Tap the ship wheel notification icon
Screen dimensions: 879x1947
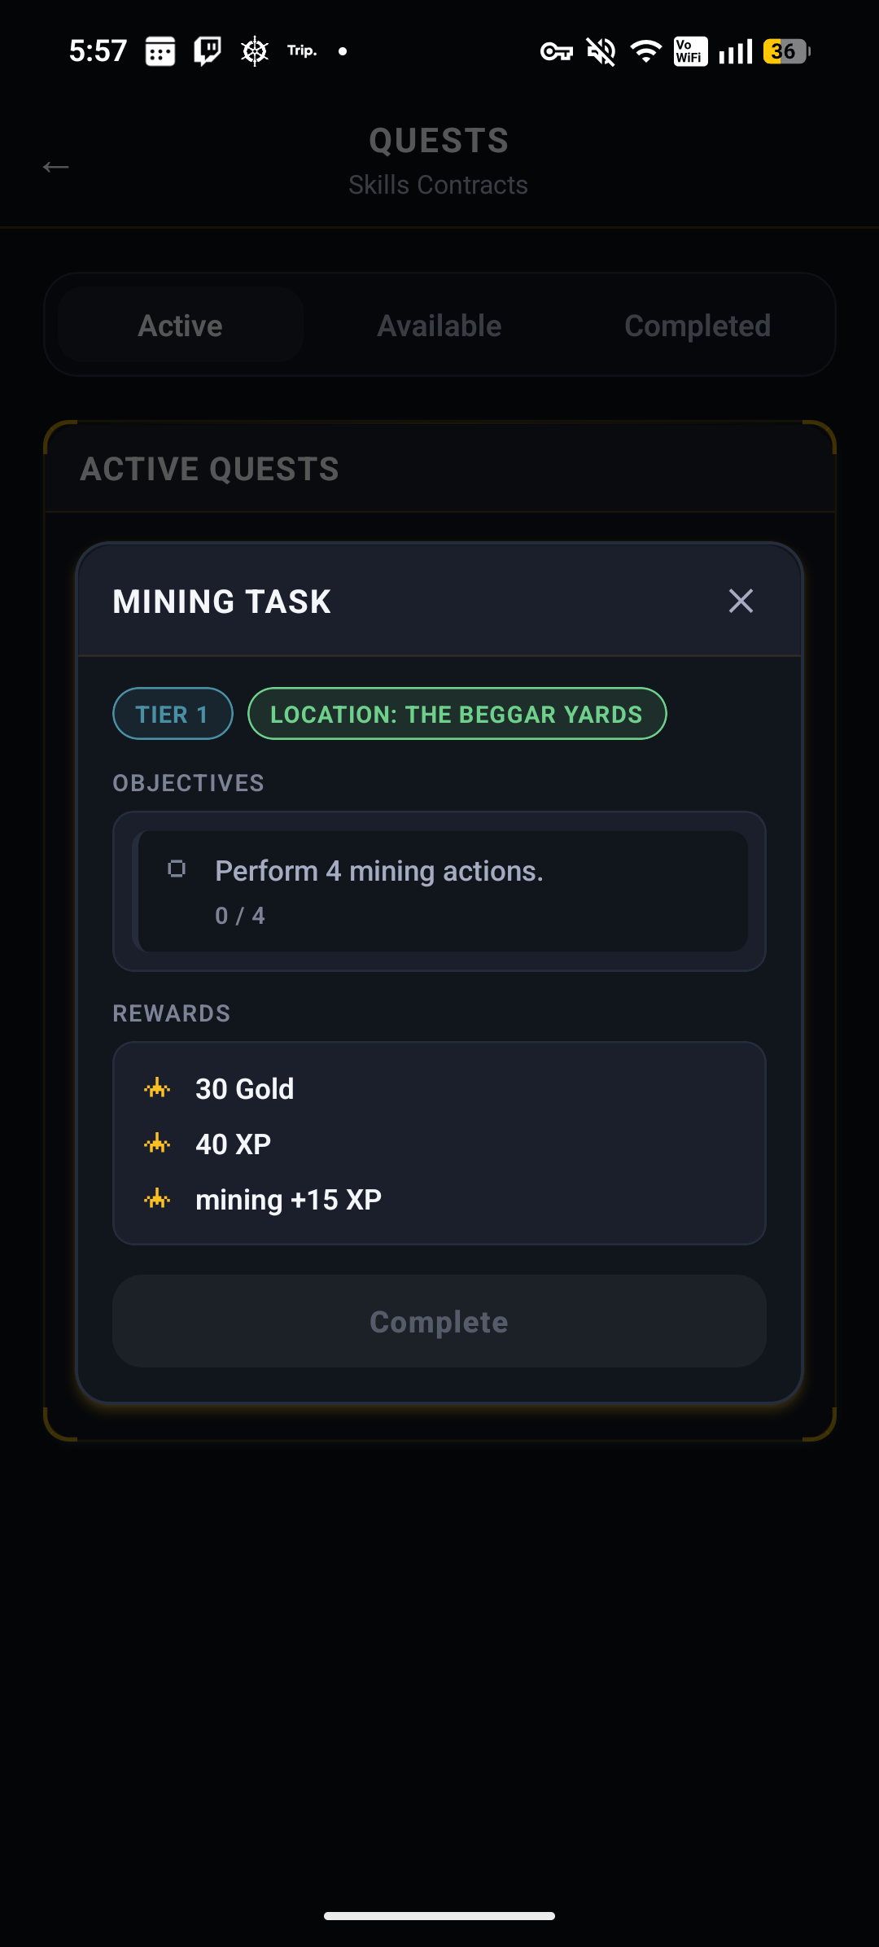255,51
